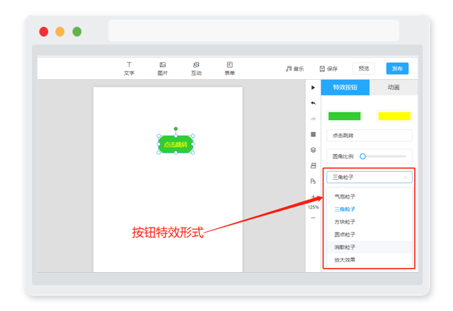Screen dimensions: 453x311
Task: Open the yellow text color swatch
Action: (394, 116)
